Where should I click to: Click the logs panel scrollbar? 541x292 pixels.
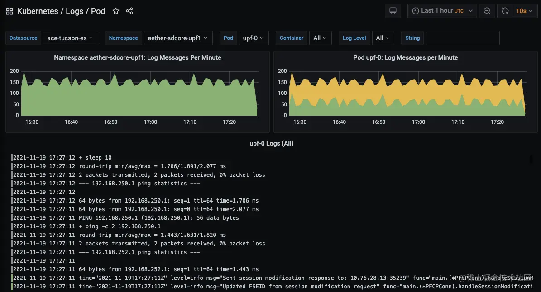coord(531,159)
